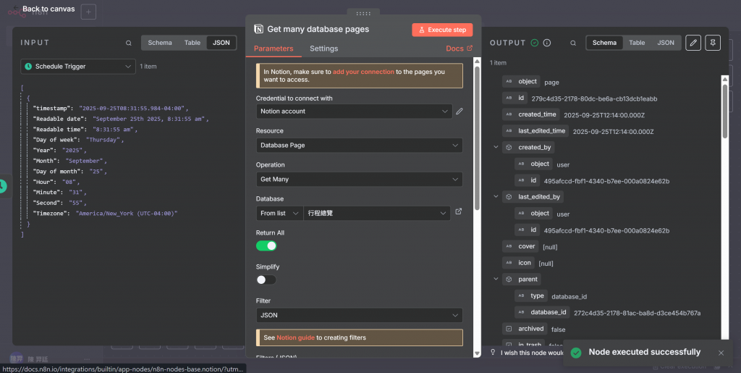Click the info icon next to OUTPUT
741x373 pixels.
click(x=547, y=43)
